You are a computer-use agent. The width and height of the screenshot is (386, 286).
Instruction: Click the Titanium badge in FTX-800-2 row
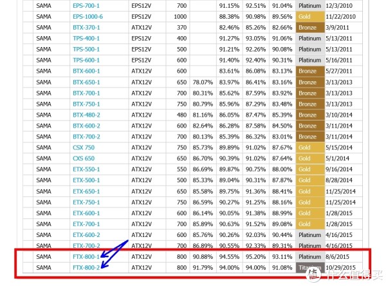(310, 267)
